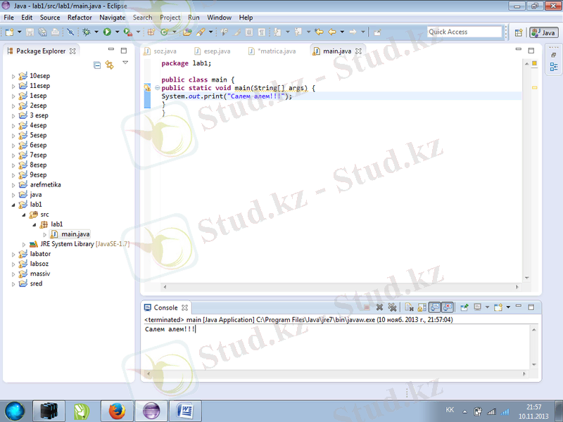Open the Refactor menu
Image resolution: width=563 pixels, height=422 pixels.
point(80,18)
